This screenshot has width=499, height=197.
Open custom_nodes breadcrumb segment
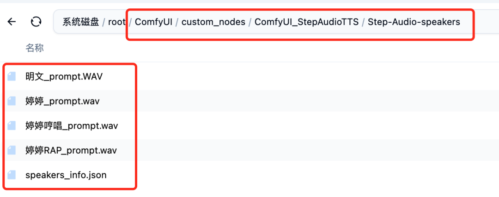pyautogui.click(x=213, y=22)
